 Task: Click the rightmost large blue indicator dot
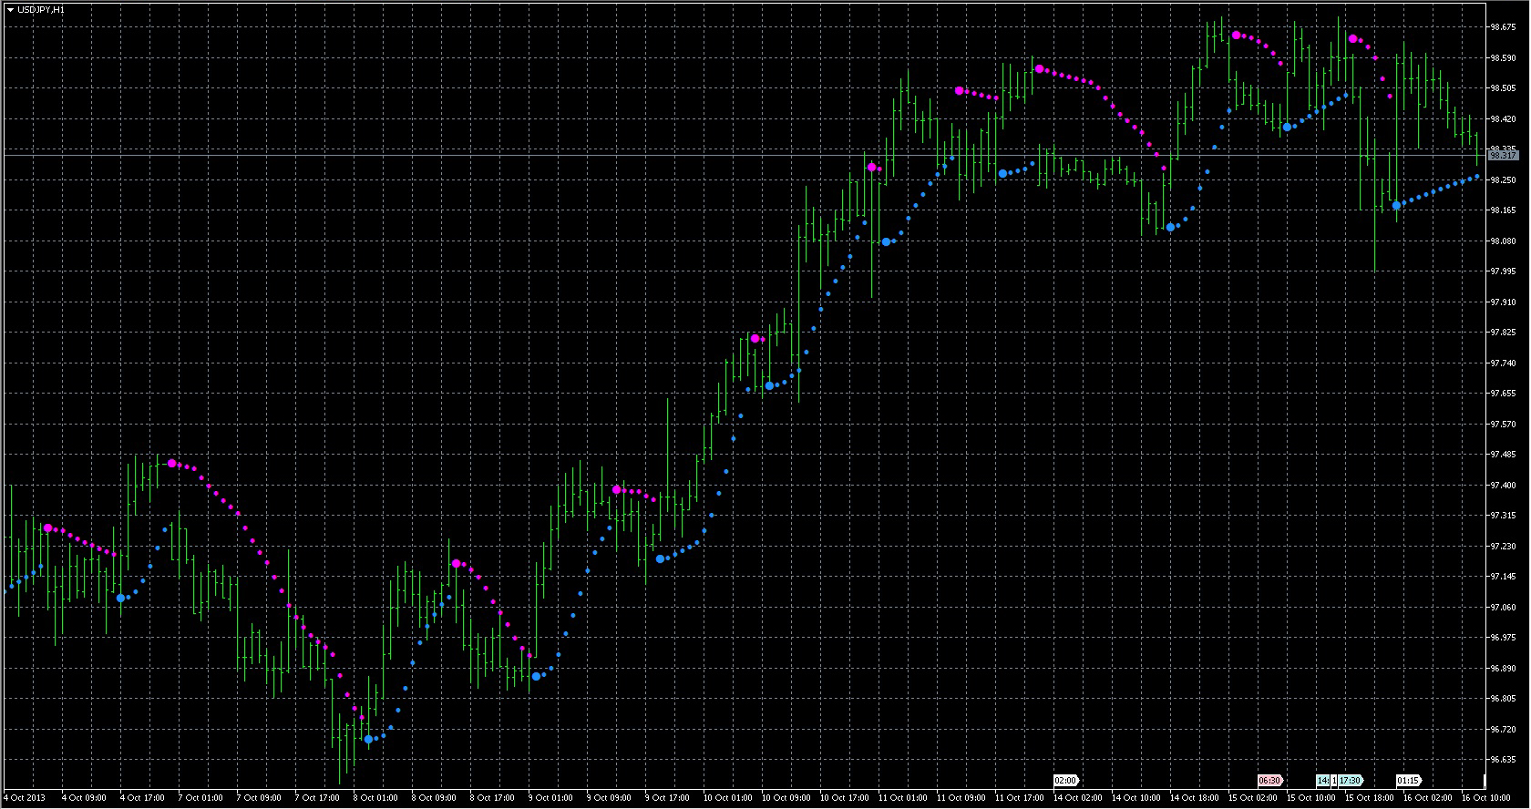[1396, 206]
